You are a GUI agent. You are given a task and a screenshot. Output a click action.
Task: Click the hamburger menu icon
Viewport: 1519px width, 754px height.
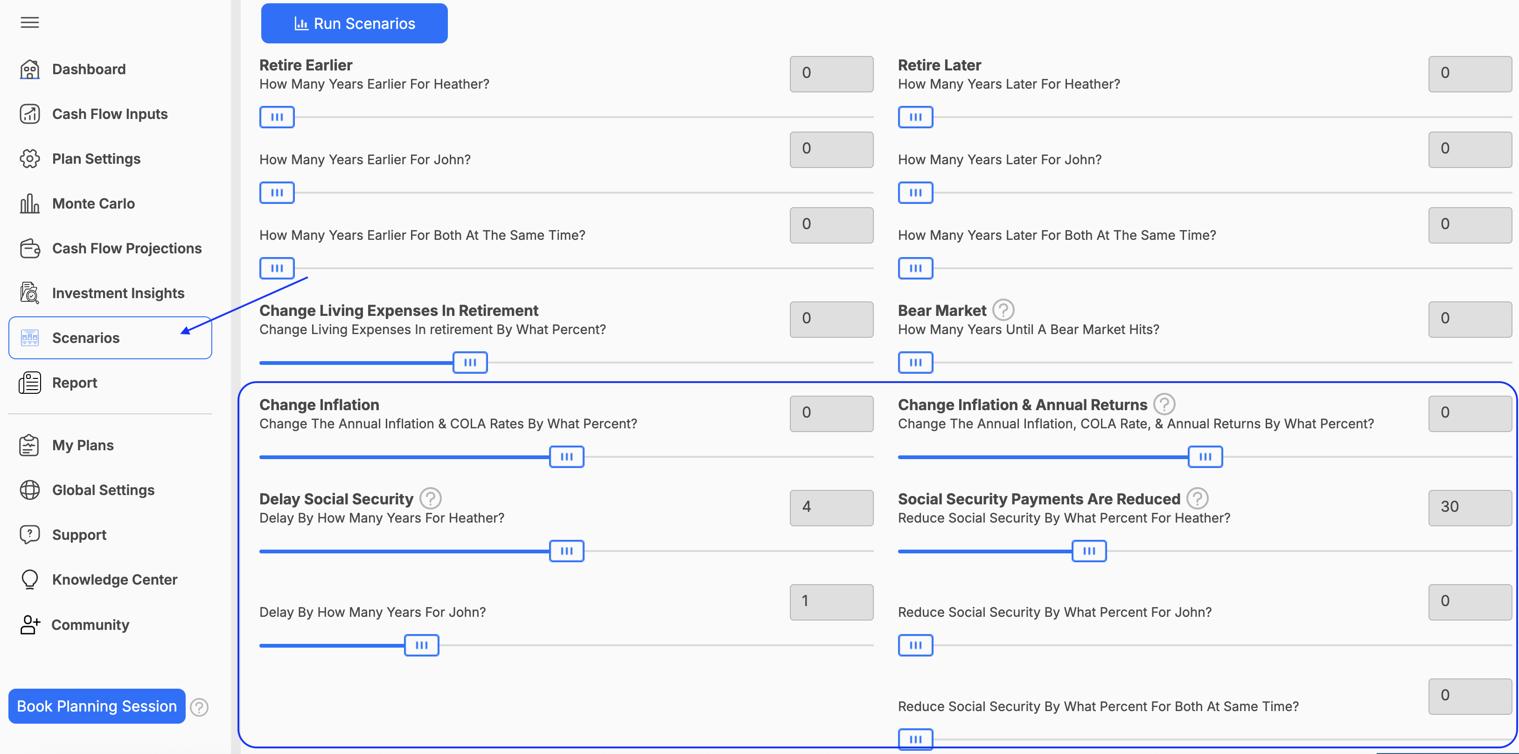(x=29, y=22)
